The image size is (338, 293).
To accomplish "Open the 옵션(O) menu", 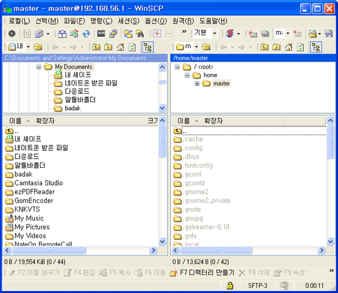I will point(156,21).
